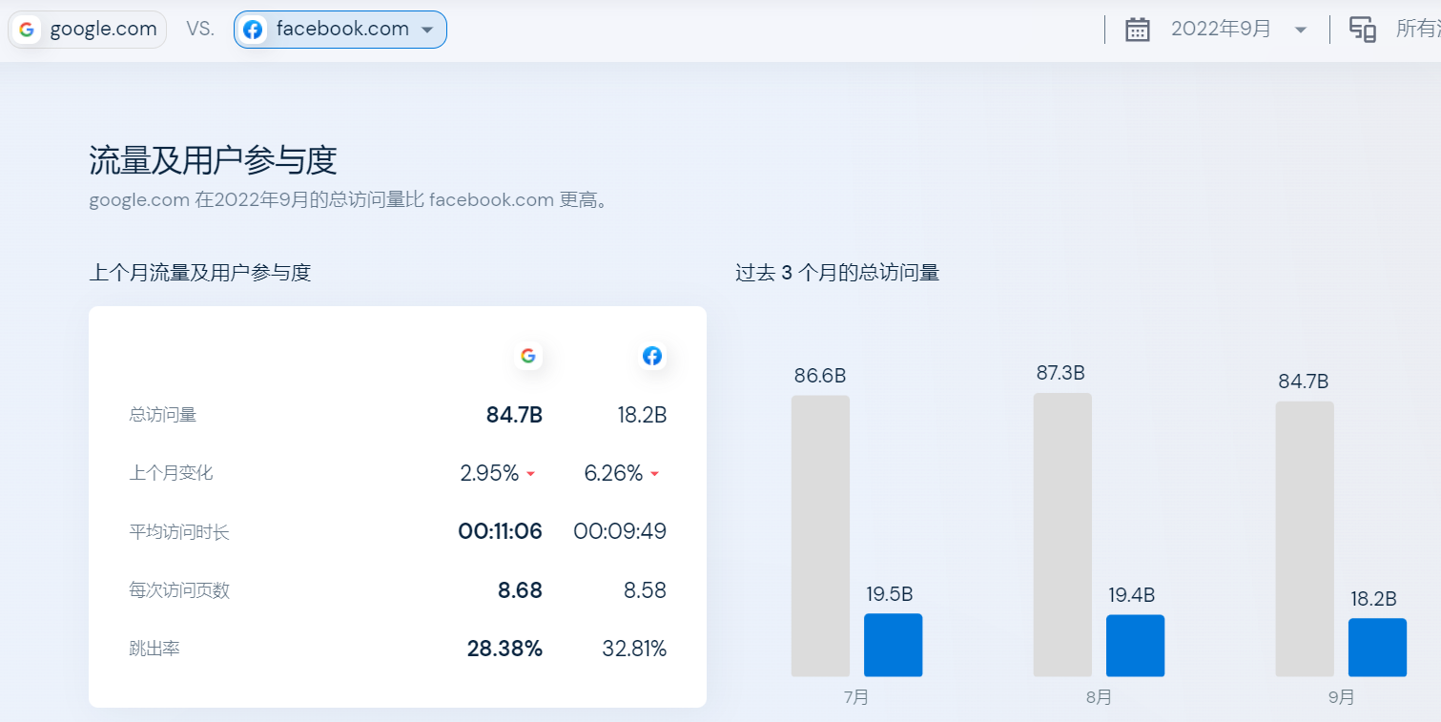Click the 平均访问时长 row label
The image size is (1441, 722).
(179, 532)
